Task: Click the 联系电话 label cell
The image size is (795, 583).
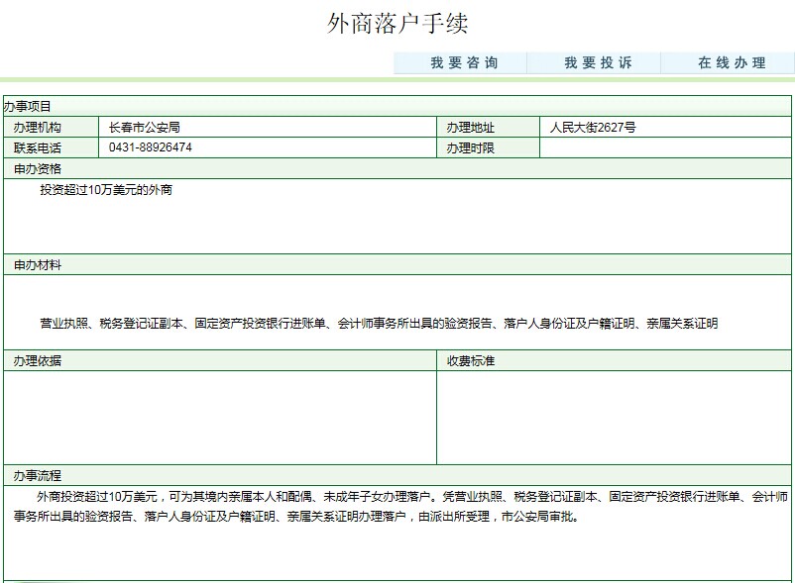Action: [52, 147]
